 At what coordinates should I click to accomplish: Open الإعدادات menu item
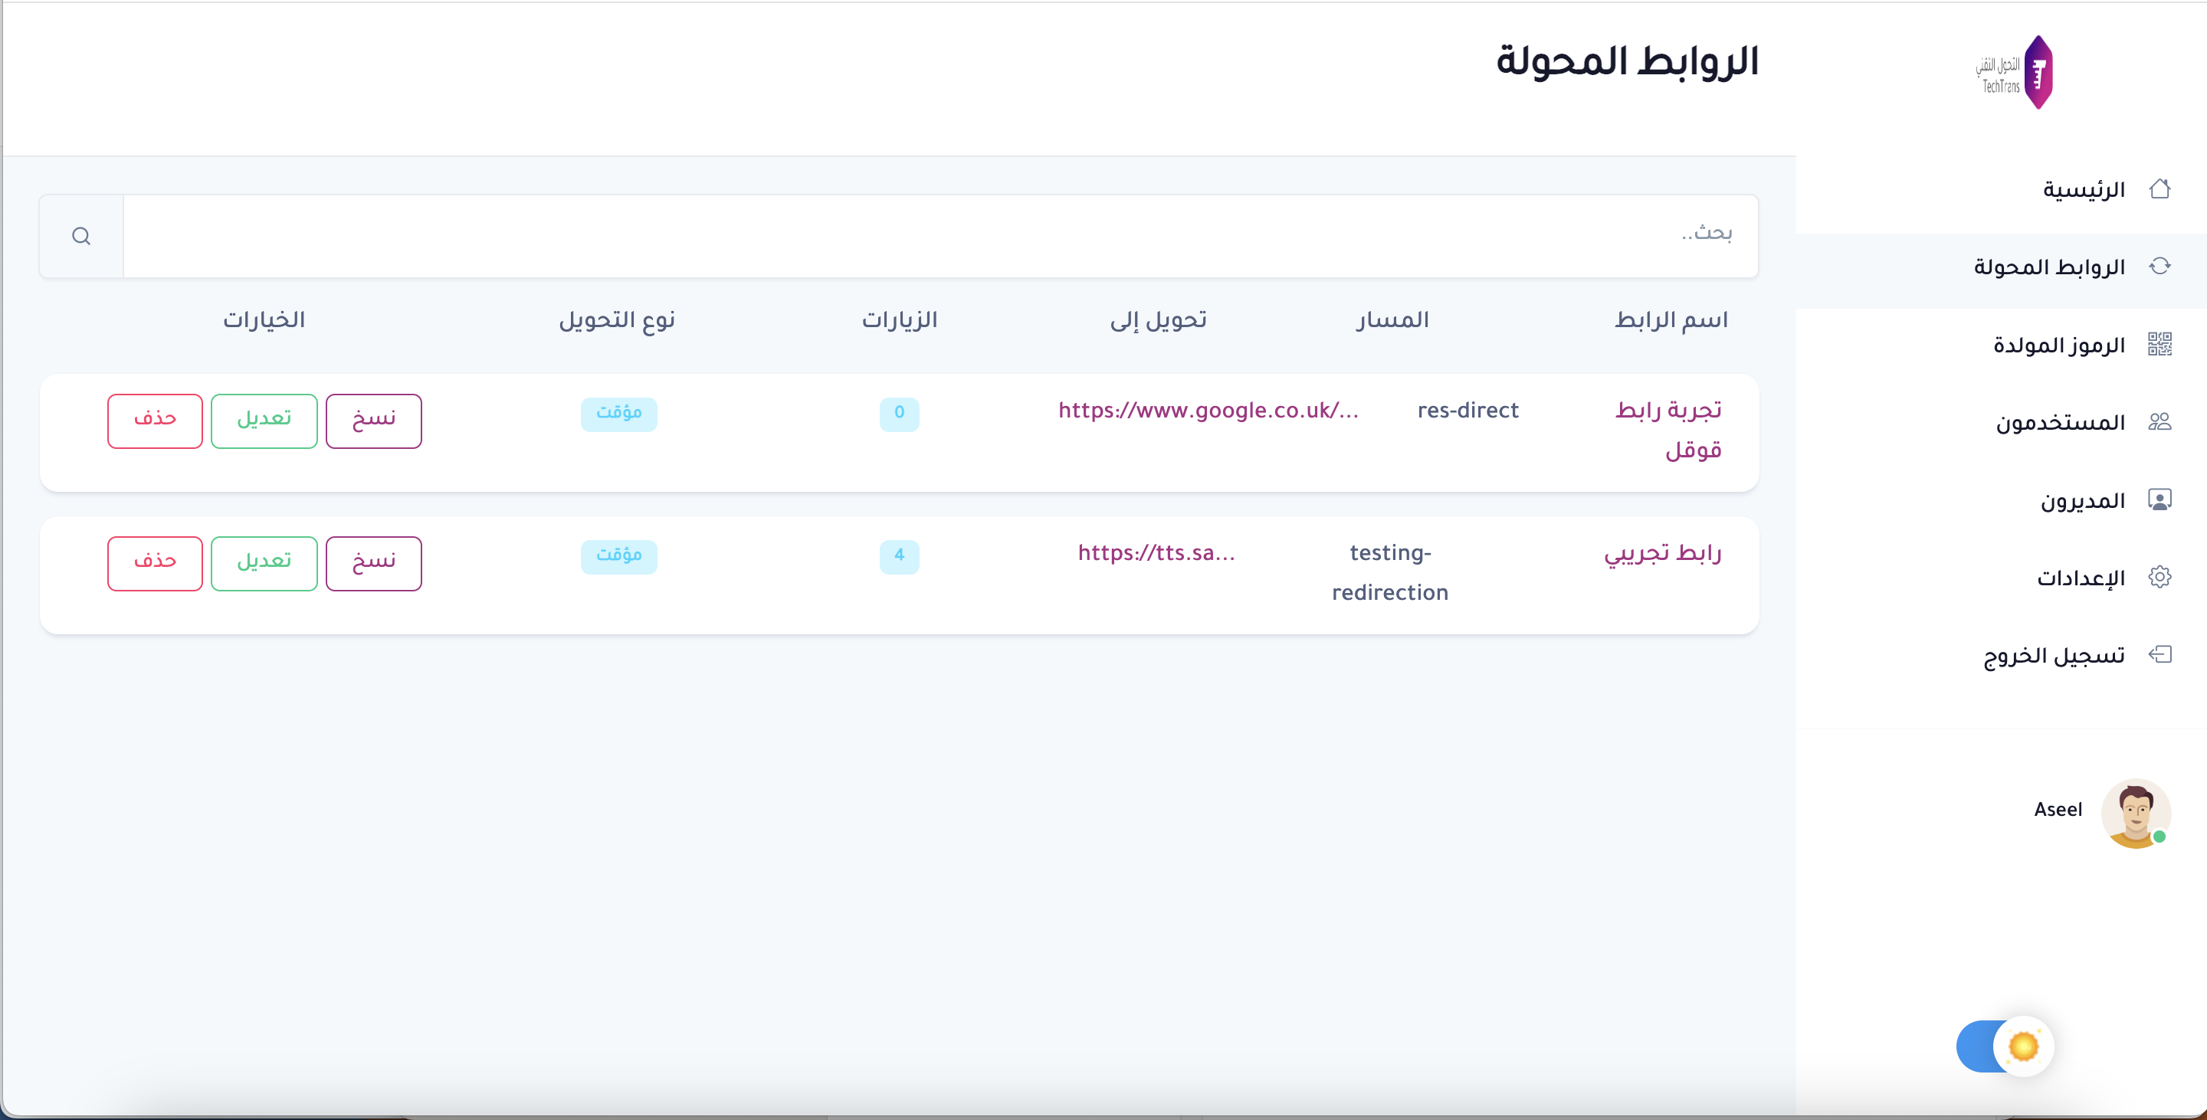coord(2081,578)
